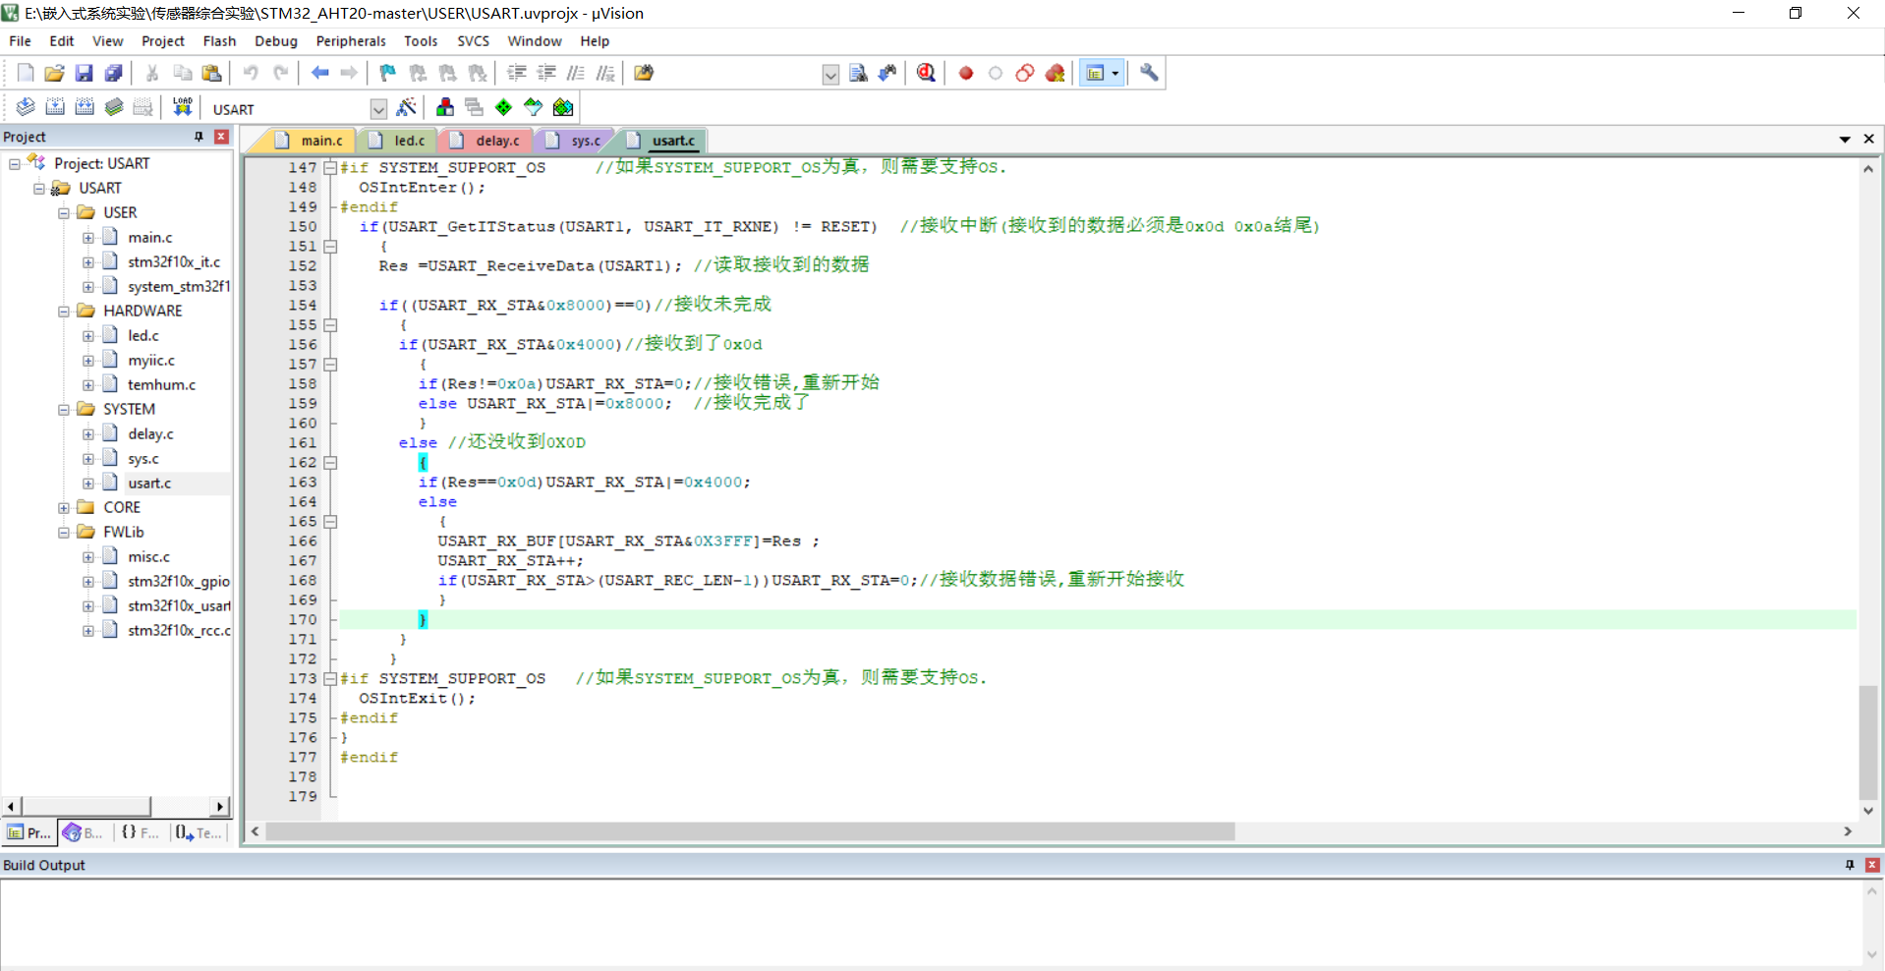Toggle code folding at line 165
Viewport: 1885px width, 971px height.
tap(331, 522)
